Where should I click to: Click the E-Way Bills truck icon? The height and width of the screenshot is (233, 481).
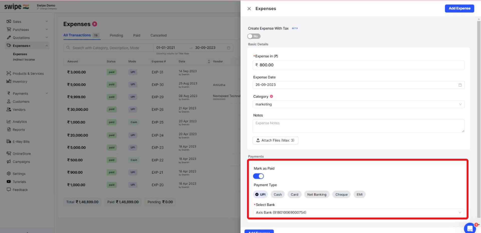tap(9, 141)
